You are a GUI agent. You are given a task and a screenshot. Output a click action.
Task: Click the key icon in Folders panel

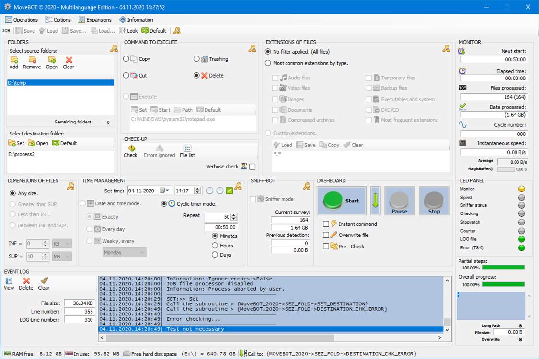point(114,48)
